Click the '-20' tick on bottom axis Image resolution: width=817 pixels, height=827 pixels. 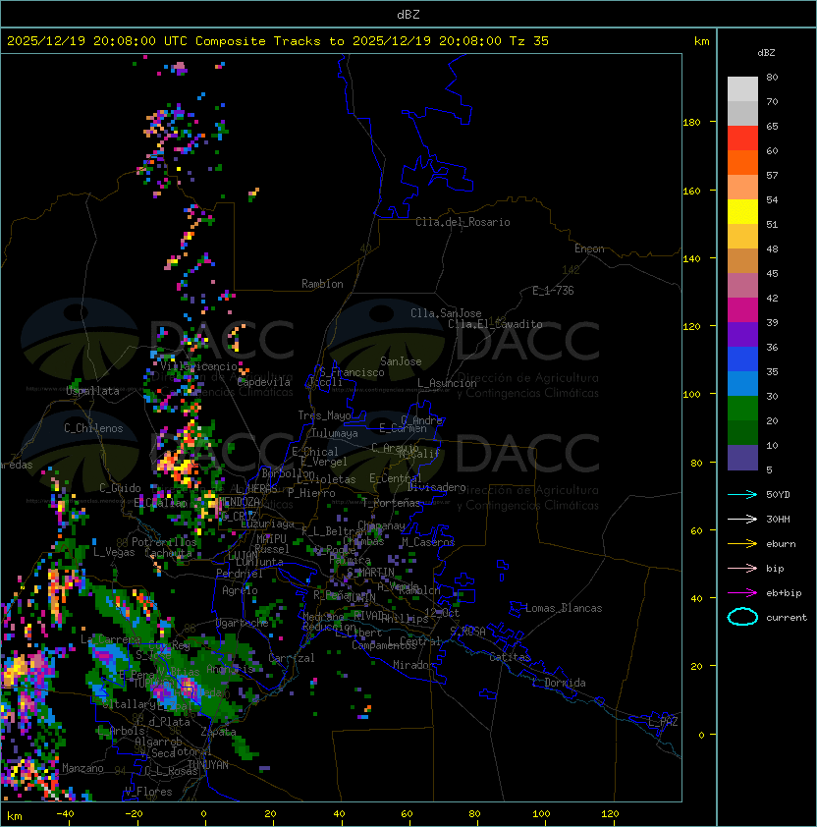(x=134, y=814)
